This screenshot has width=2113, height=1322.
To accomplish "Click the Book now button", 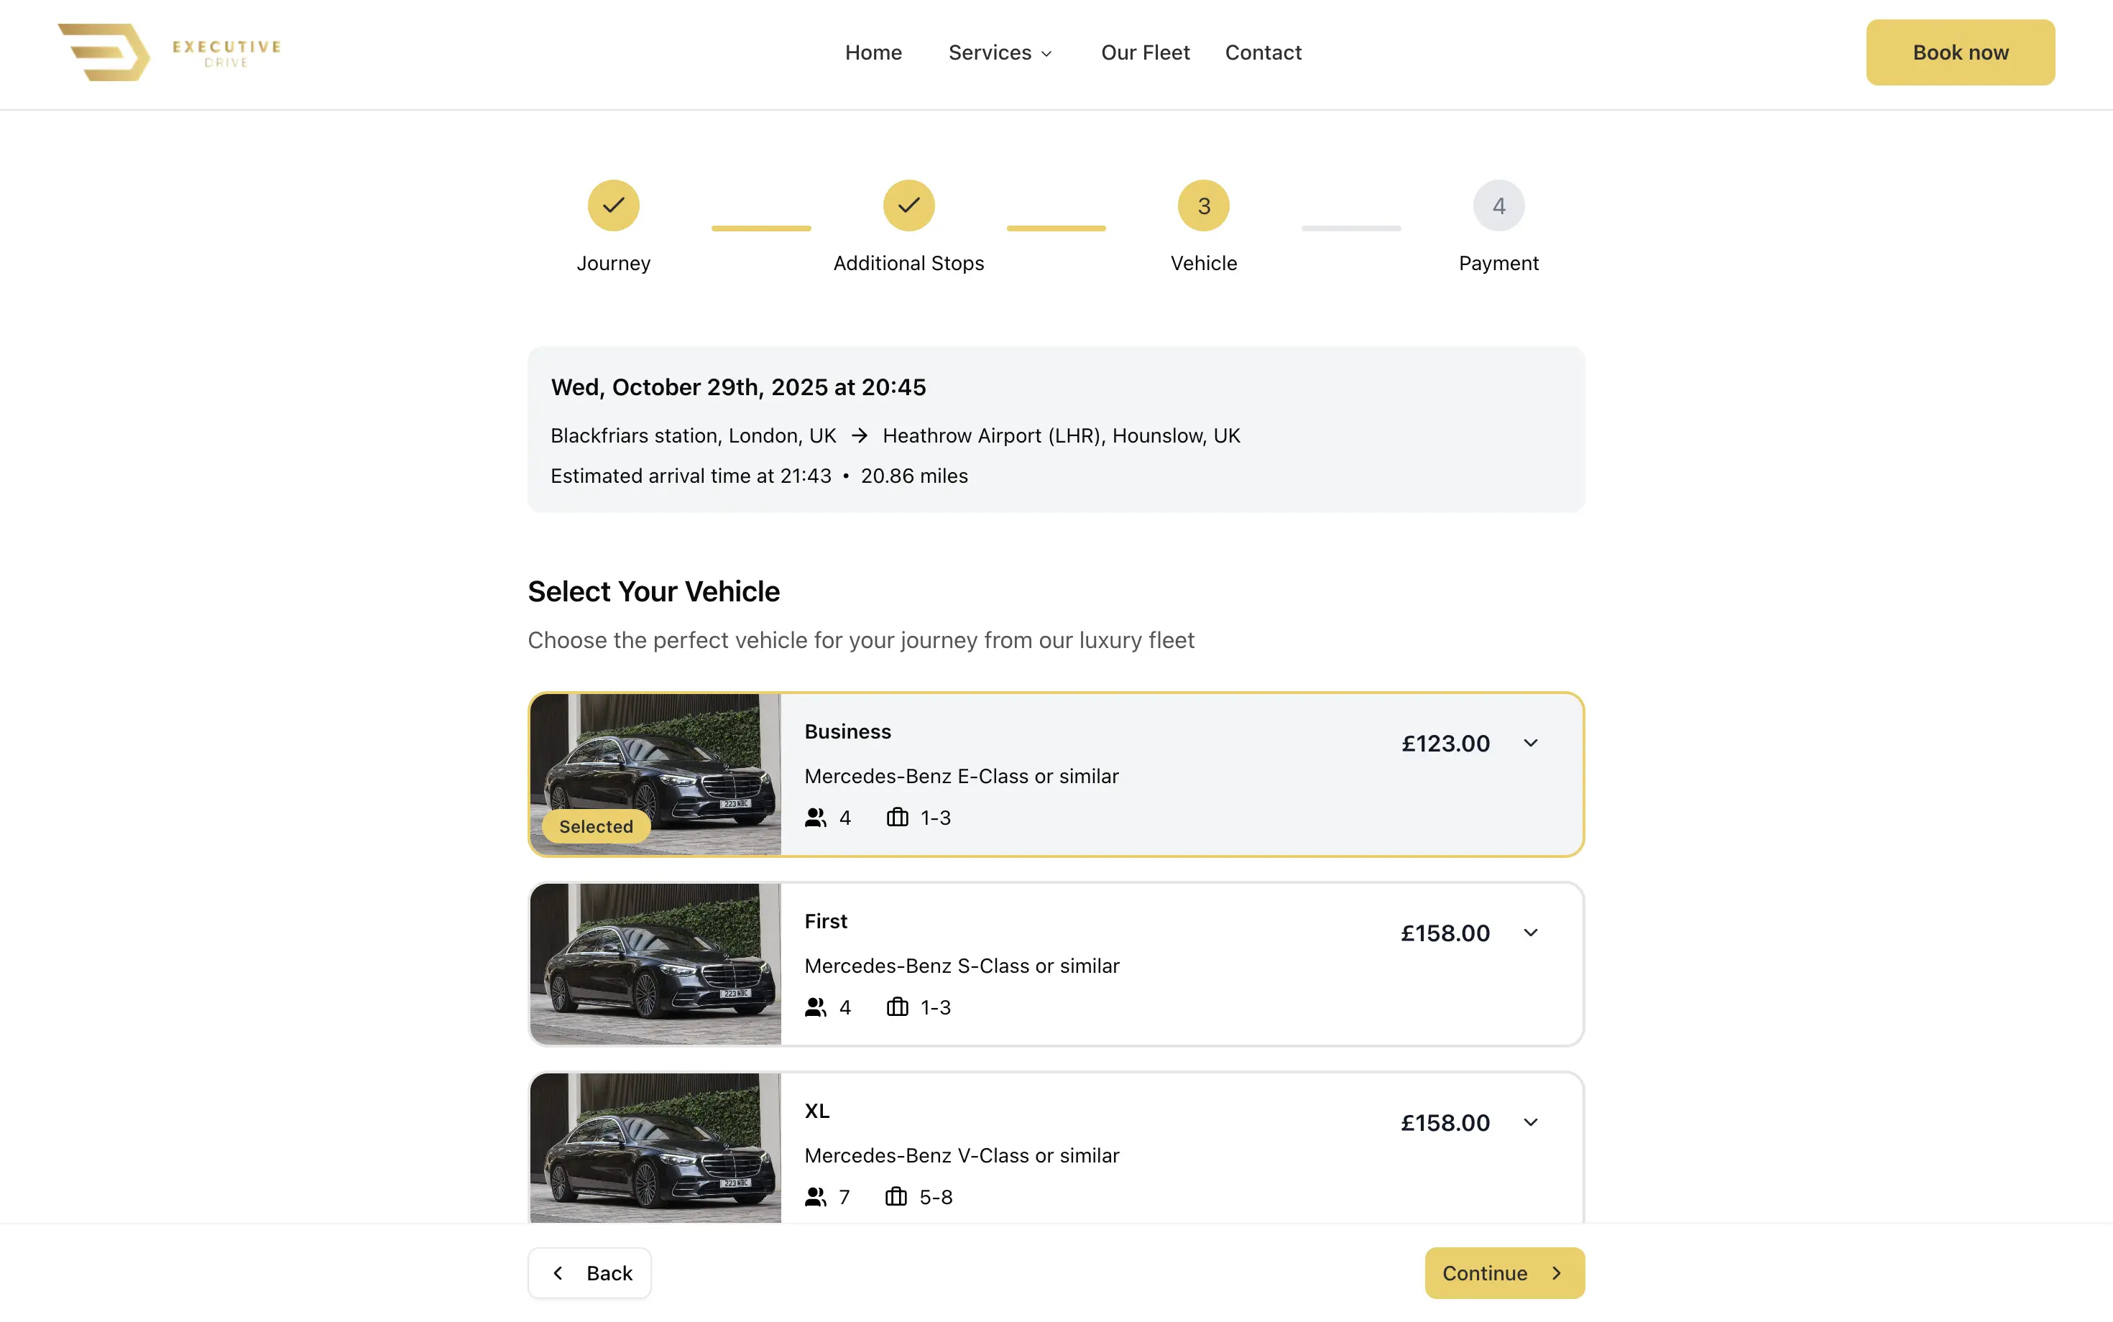I will click(x=1960, y=52).
